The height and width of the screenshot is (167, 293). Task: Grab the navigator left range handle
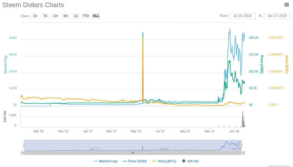(24, 145)
